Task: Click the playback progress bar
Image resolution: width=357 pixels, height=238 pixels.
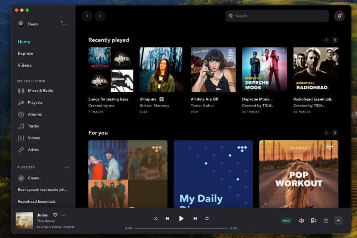Action: click(181, 228)
